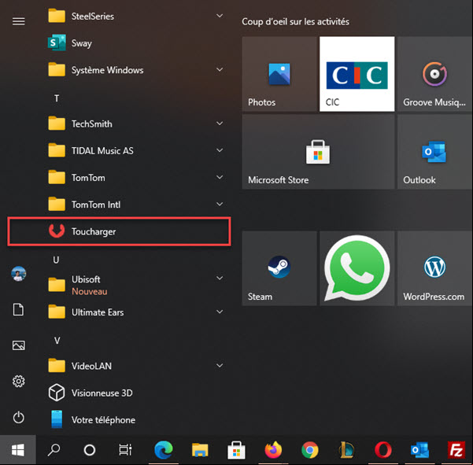Open Outlook from taskbar

(419, 450)
